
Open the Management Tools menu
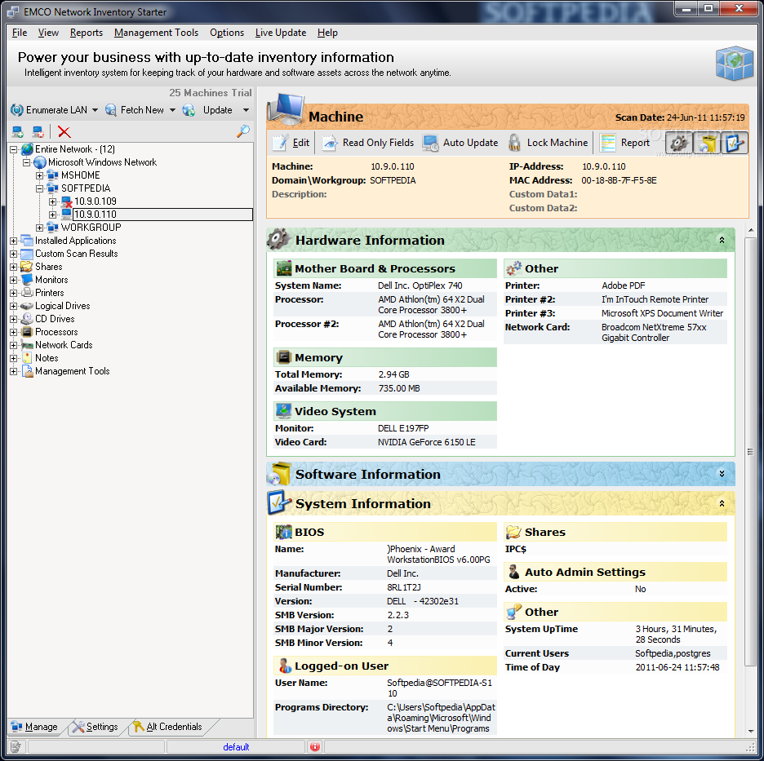(x=156, y=33)
